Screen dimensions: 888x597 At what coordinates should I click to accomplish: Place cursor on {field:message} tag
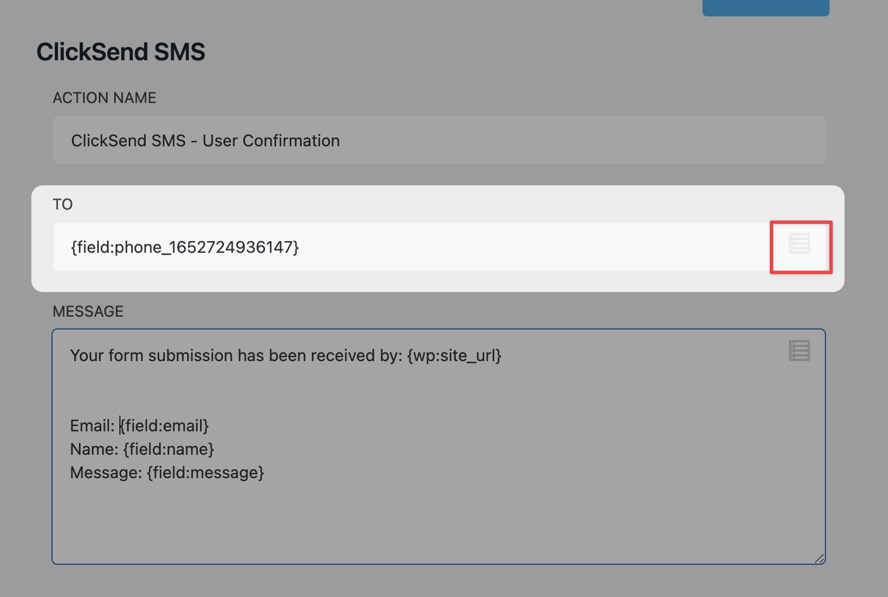click(205, 473)
